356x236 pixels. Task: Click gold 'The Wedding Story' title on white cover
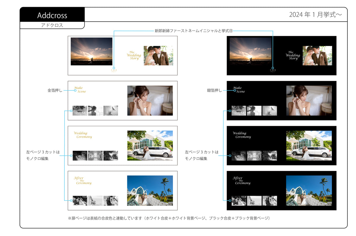(x=134, y=56)
